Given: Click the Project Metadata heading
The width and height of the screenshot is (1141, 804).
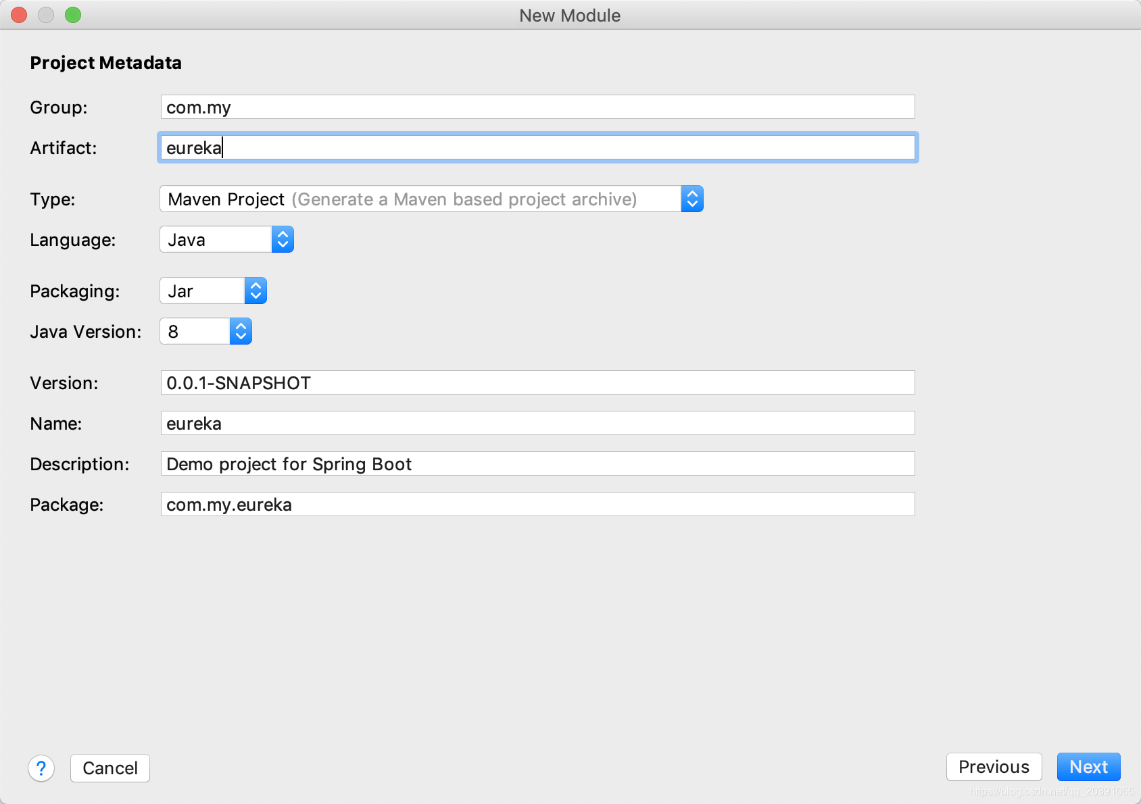Looking at the screenshot, I should [x=105, y=63].
